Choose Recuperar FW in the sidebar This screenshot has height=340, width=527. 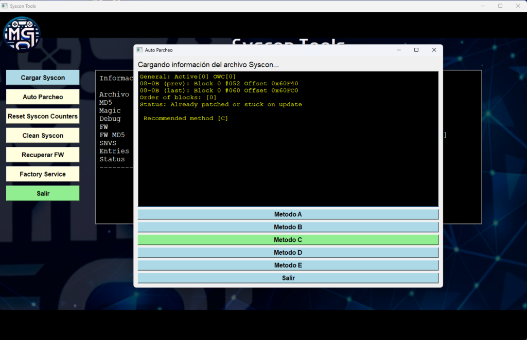(43, 155)
